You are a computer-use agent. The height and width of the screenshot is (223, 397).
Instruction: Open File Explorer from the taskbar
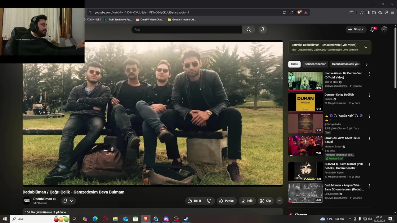[x=115, y=219]
